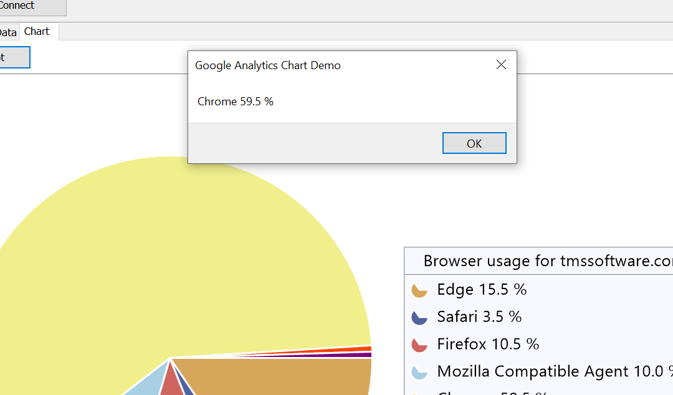Select the Mozilla Compatible Agent legend entry
Screen dimensions: 673x395
pyautogui.click(x=555, y=371)
